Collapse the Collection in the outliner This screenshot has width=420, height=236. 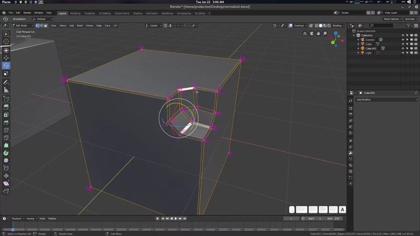[353, 35]
